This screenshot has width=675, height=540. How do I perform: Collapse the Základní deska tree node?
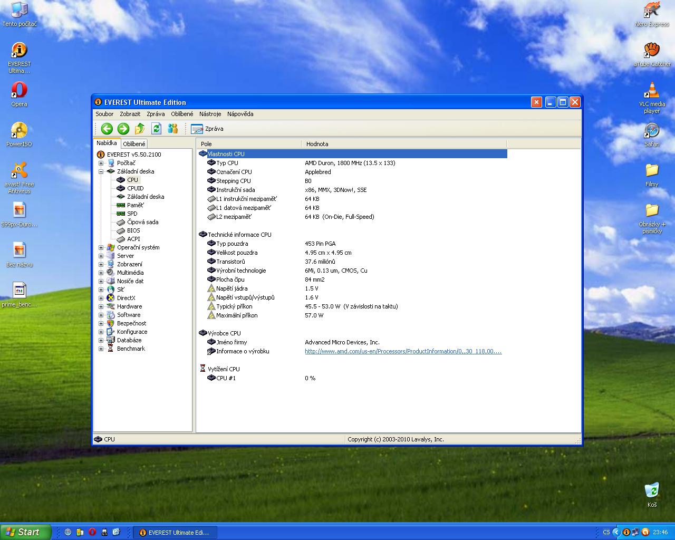[x=101, y=171]
